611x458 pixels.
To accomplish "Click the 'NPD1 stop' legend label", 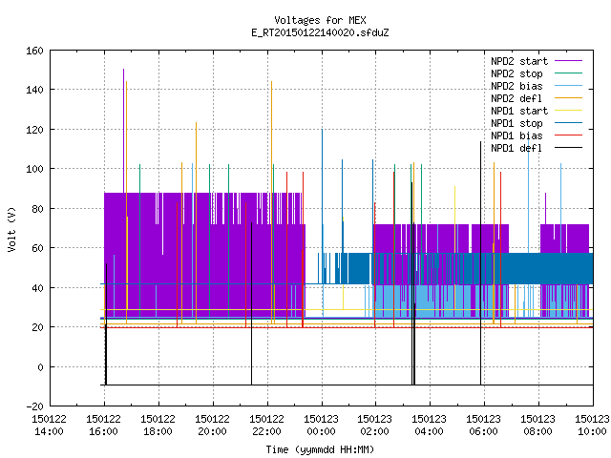I will [516, 123].
